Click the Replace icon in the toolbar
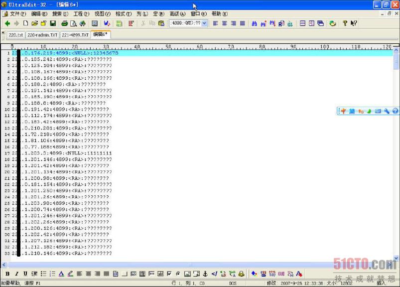The height and width of the screenshot is (287, 400). (x=281, y=23)
